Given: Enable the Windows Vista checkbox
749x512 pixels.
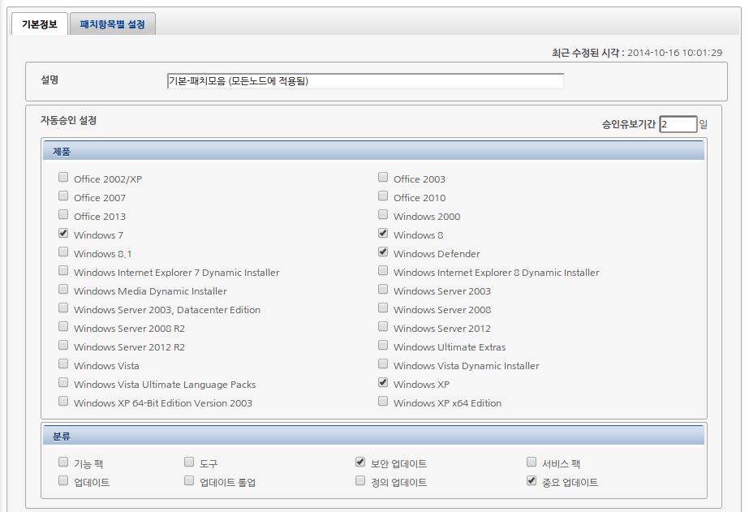Looking at the screenshot, I should tap(62, 364).
